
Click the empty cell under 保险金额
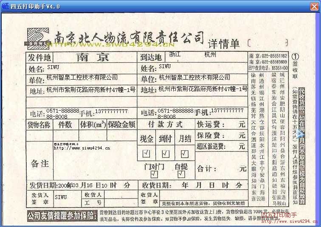[x=121, y=136]
